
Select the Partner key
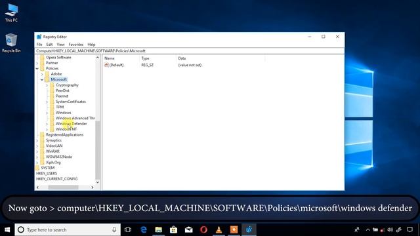(52, 63)
